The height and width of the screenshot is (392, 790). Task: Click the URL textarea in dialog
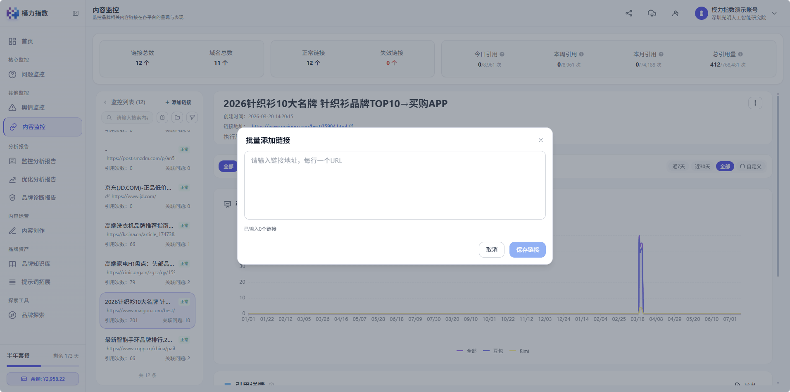tap(395, 185)
